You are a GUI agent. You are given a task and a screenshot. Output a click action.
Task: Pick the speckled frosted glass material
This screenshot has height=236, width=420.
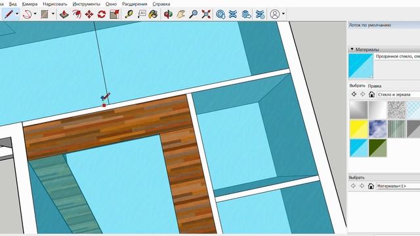(396, 109)
